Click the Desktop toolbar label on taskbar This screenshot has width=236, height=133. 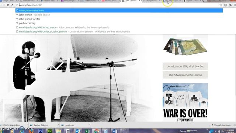click(x=183, y=132)
